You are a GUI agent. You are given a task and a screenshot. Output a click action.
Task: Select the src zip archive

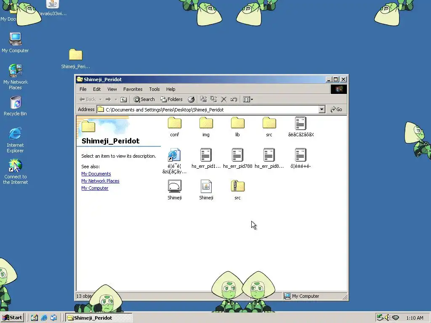[237, 190]
